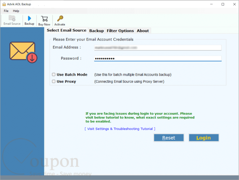Click the green login issues help text
239x180 pixels.
(x=140, y=117)
